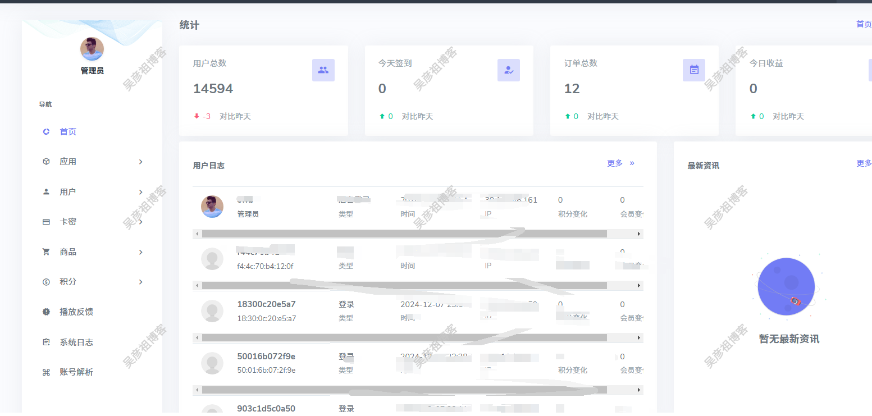Click the 暂无最新资讯 message
Image resolution: width=872 pixels, height=416 pixels.
tap(789, 339)
